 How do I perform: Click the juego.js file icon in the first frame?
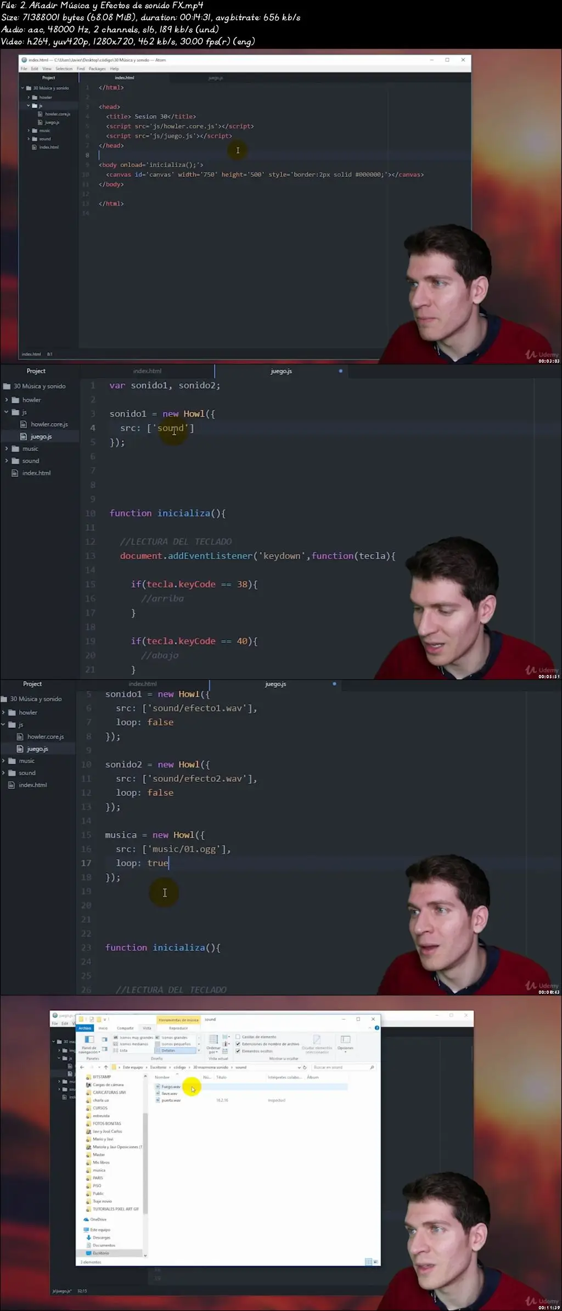click(x=40, y=122)
